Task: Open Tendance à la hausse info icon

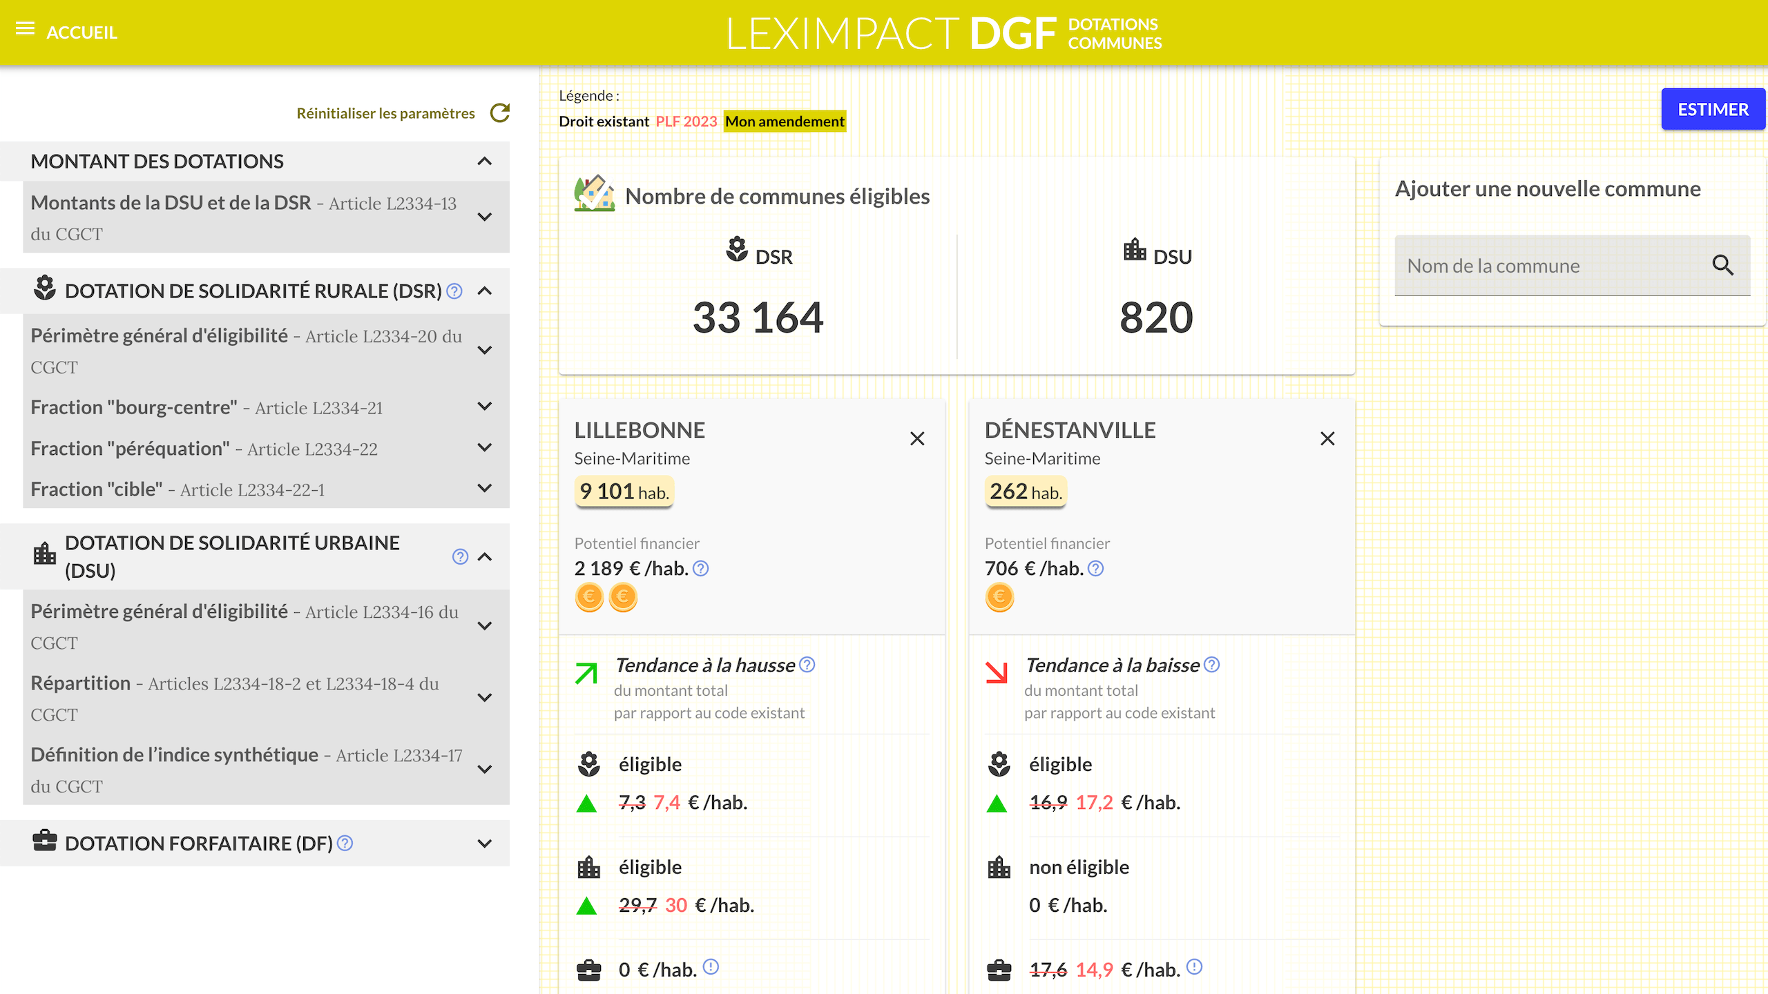Action: 807,665
